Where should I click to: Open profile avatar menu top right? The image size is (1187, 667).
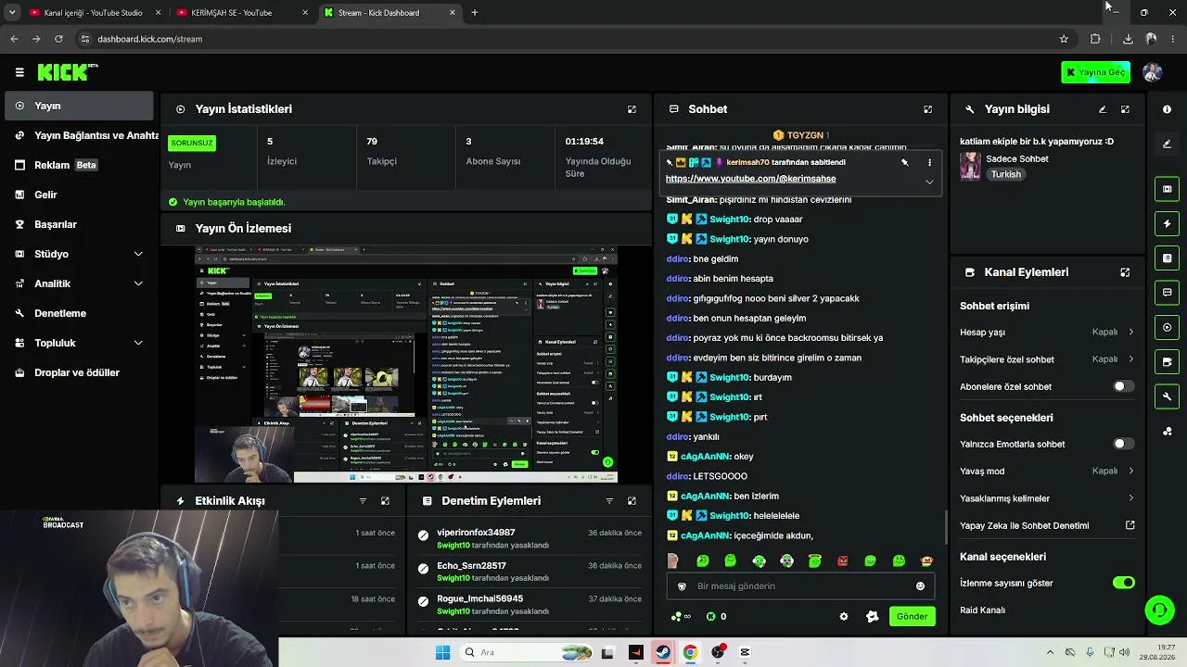1153,72
